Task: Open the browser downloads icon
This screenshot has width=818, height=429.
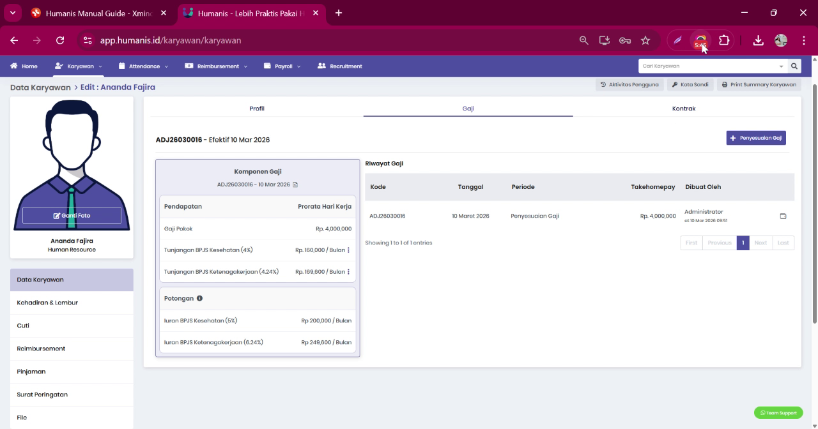Action: coord(758,40)
